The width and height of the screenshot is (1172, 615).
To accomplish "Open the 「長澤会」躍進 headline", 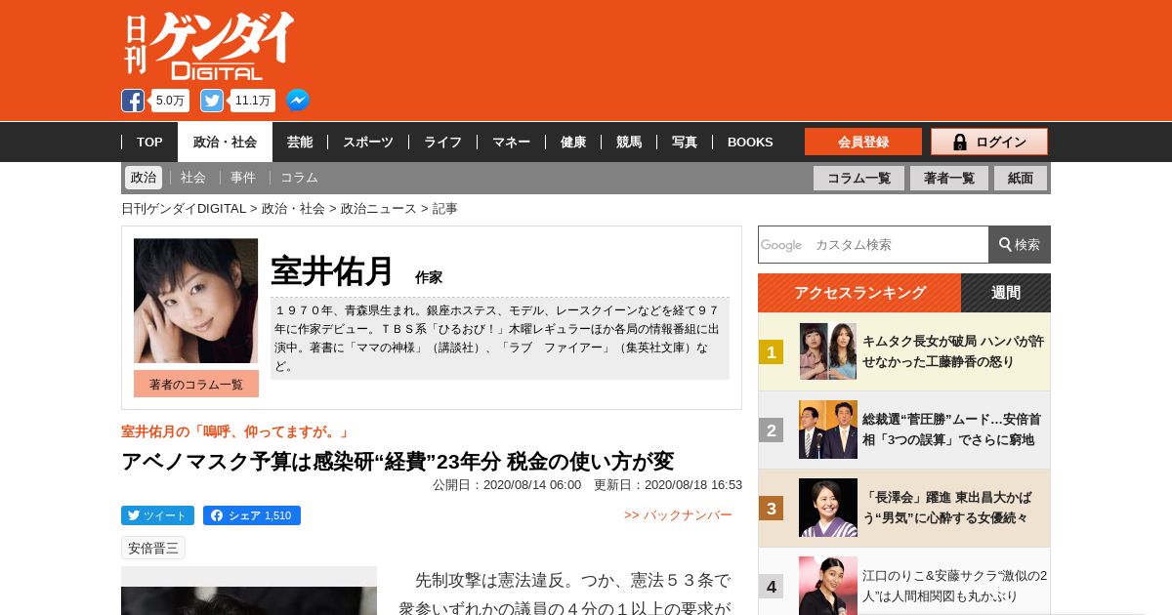I will point(946,508).
